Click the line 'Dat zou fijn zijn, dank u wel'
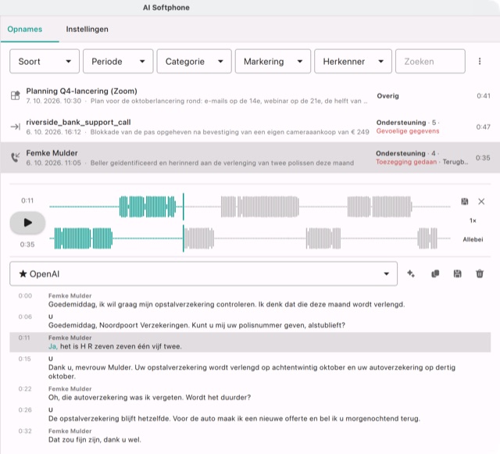 coord(95,440)
